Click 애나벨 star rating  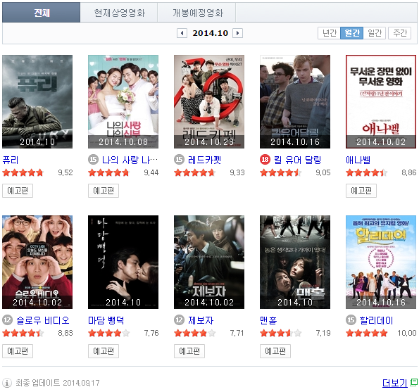[x=367, y=172]
